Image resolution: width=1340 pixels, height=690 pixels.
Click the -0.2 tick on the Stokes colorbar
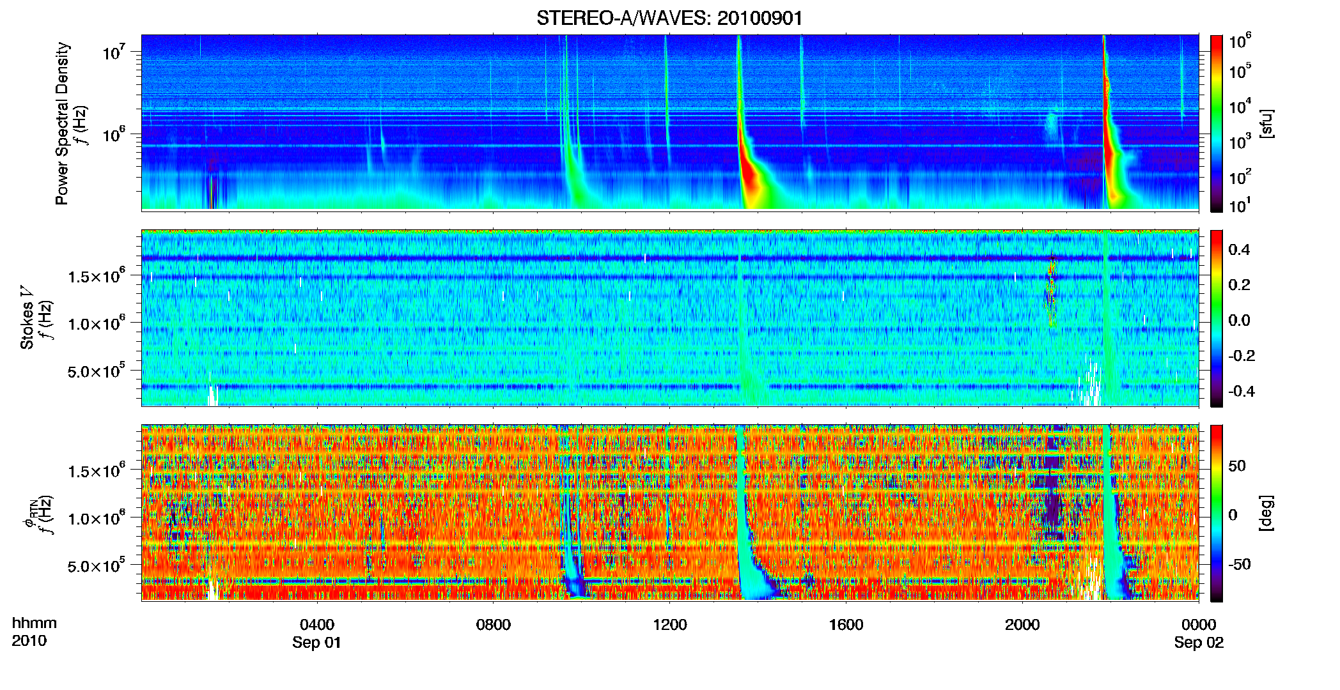pos(1242,356)
